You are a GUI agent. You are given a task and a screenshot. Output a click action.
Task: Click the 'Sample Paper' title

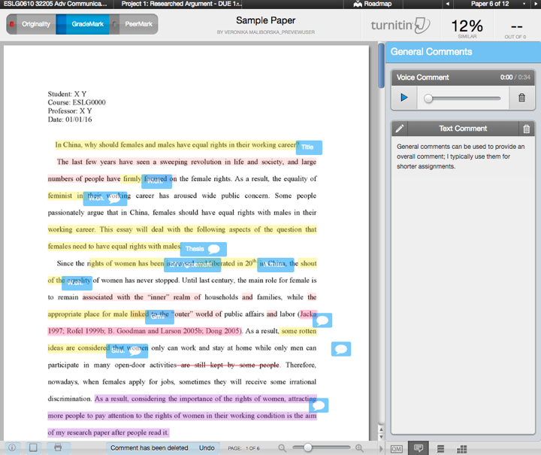(x=266, y=20)
